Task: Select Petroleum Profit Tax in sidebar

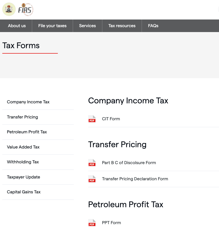Action: [x=27, y=132]
